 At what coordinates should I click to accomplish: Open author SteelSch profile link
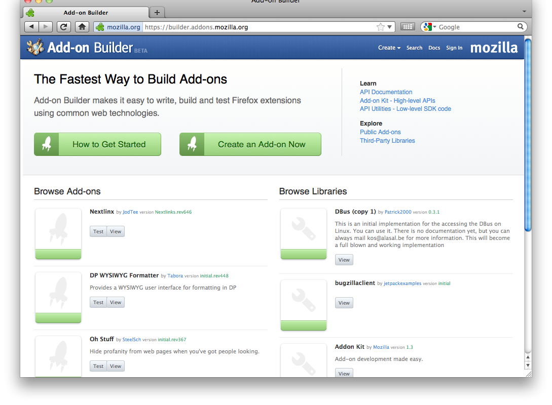[132, 340]
